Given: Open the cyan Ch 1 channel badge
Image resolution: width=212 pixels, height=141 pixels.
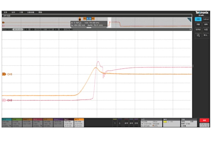Looking at the screenshot, I should [x=7, y=123].
